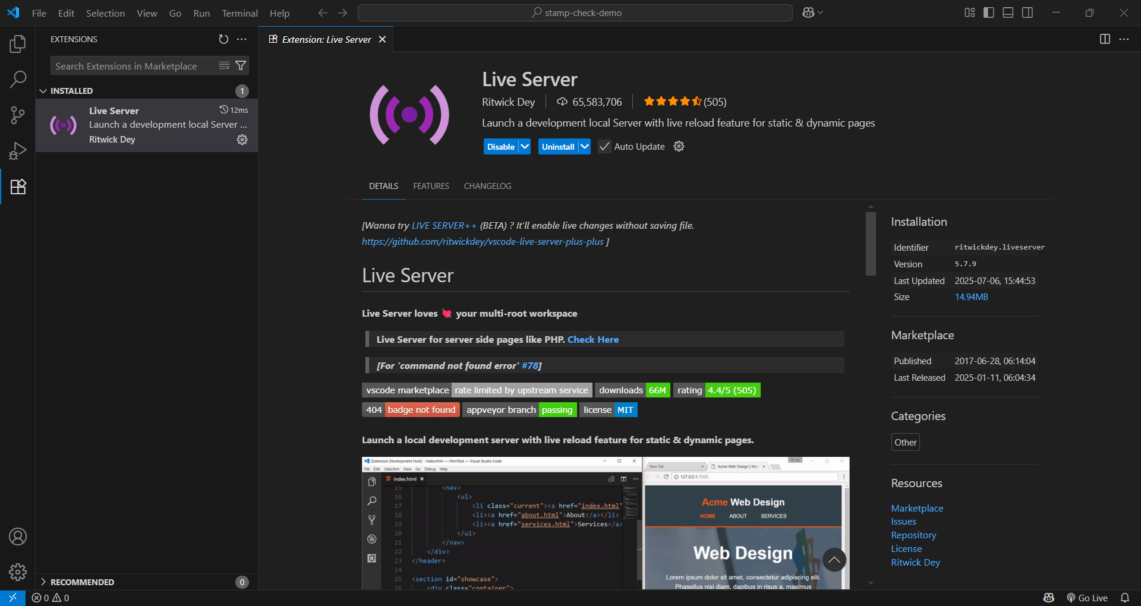The width and height of the screenshot is (1141, 606).
Task: Open the #78 issue link
Action: 529,365
